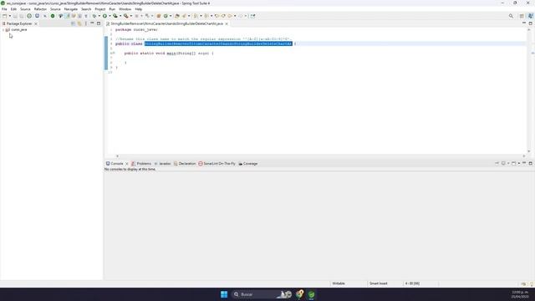
Task: Click Collapse All in Package Explorer
Action: (73, 23)
